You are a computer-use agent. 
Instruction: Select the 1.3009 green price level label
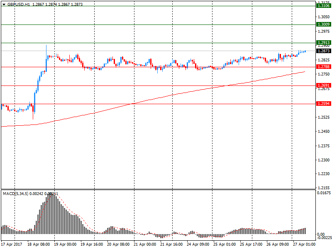pyautogui.click(x=324, y=24)
